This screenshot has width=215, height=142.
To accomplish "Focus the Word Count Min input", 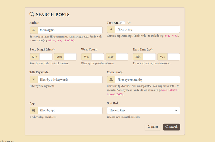I will pyautogui.click(x=97, y=57).
